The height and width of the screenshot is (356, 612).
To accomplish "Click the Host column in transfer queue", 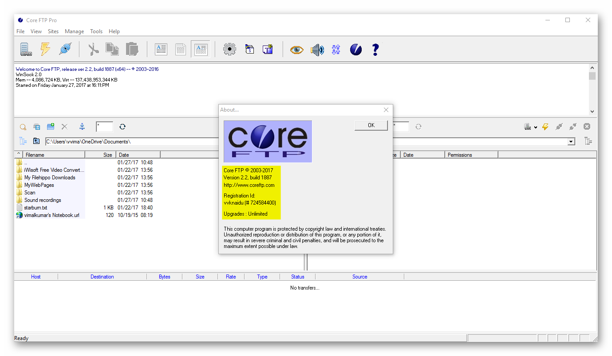I will [36, 277].
